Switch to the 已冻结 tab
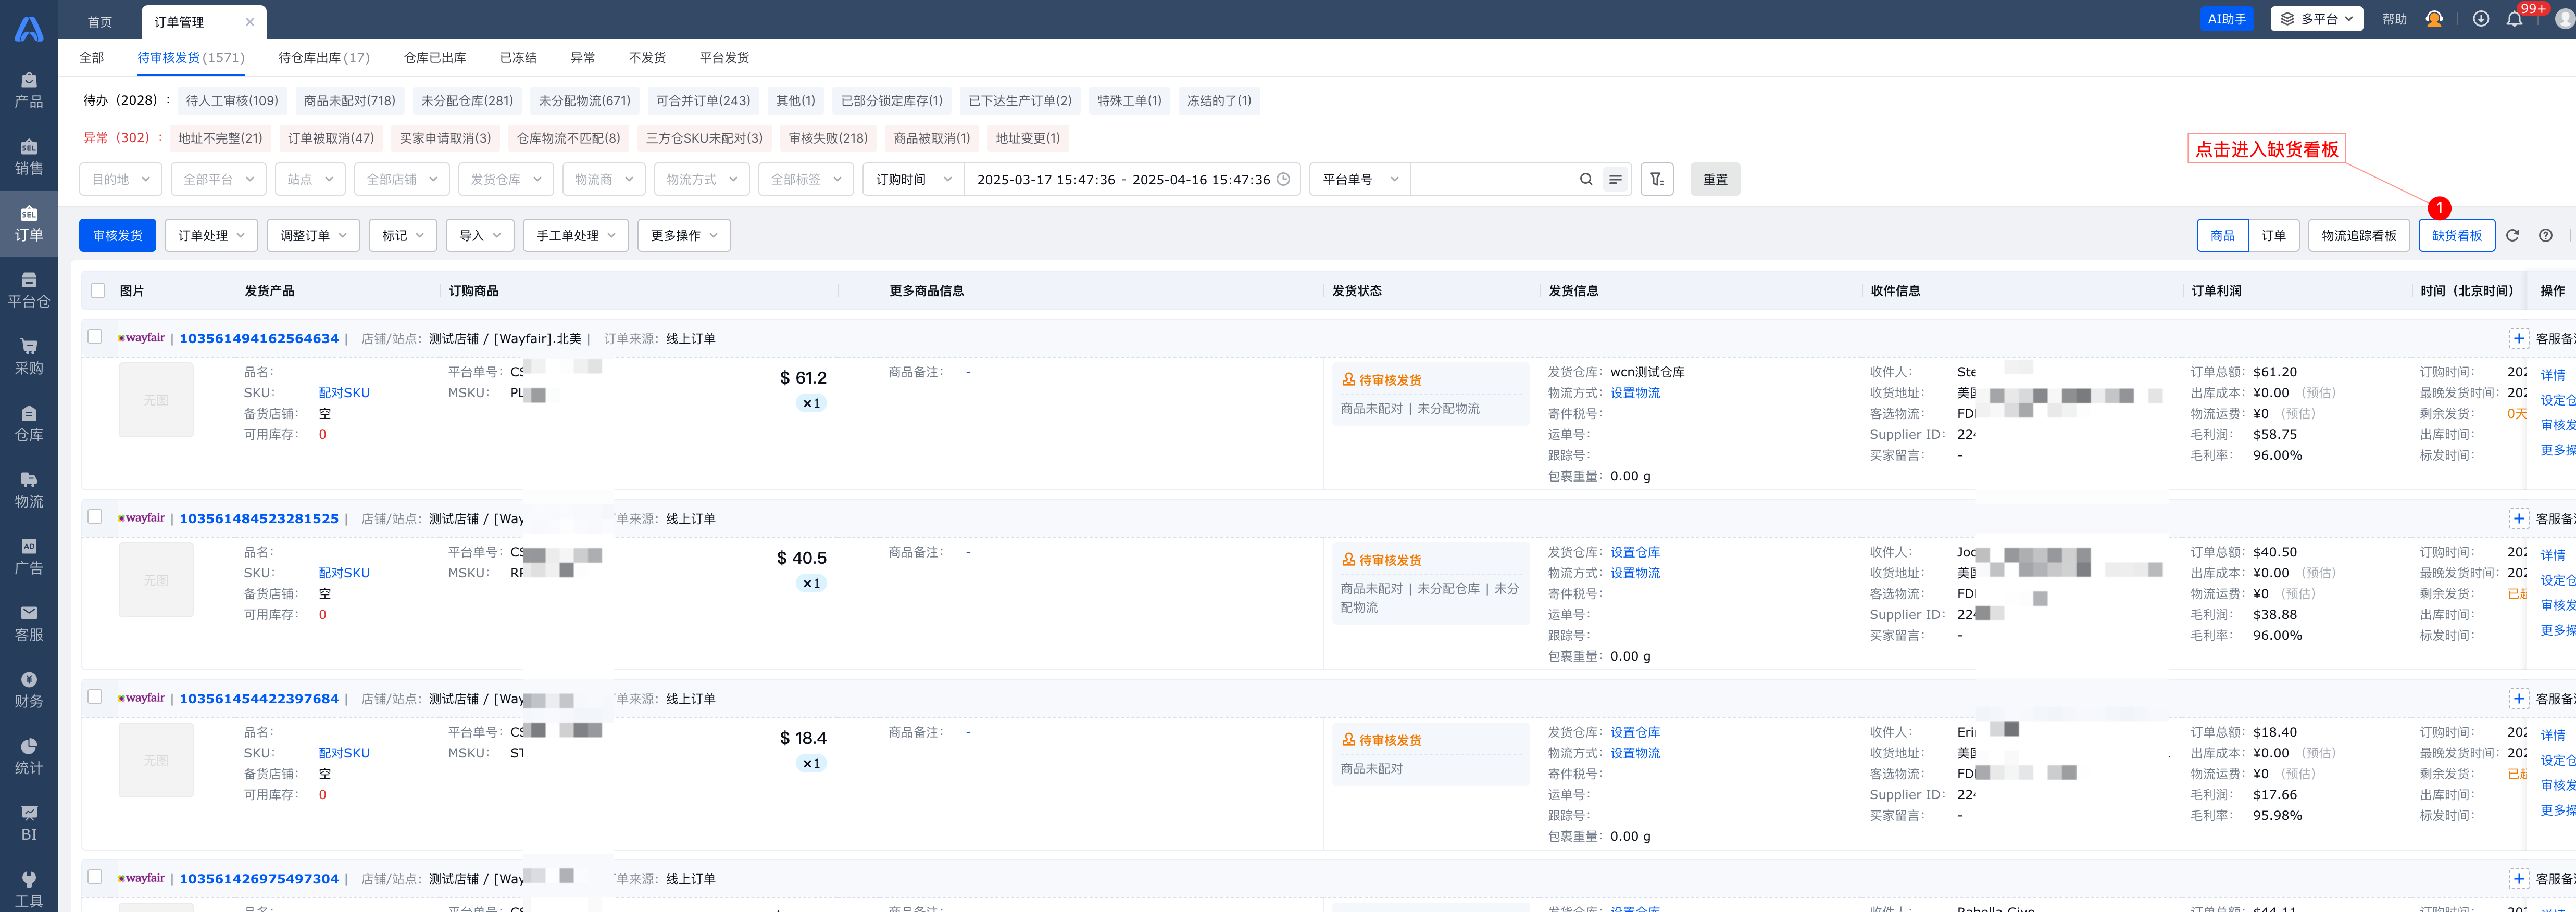Image resolution: width=2576 pixels, height=912 pixels. (518, 57)
